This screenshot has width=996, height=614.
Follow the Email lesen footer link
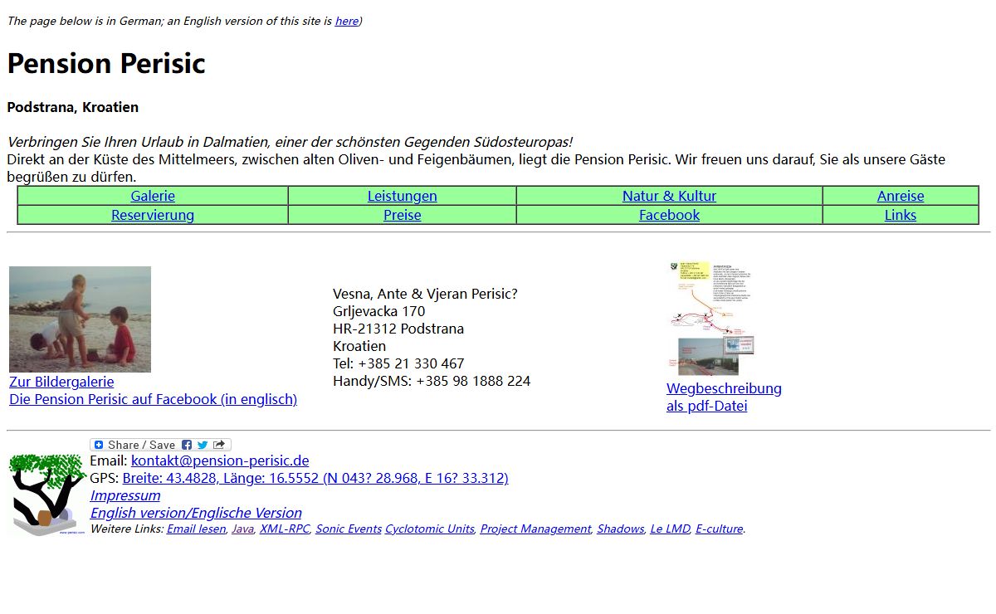click(x=196, y=529)
